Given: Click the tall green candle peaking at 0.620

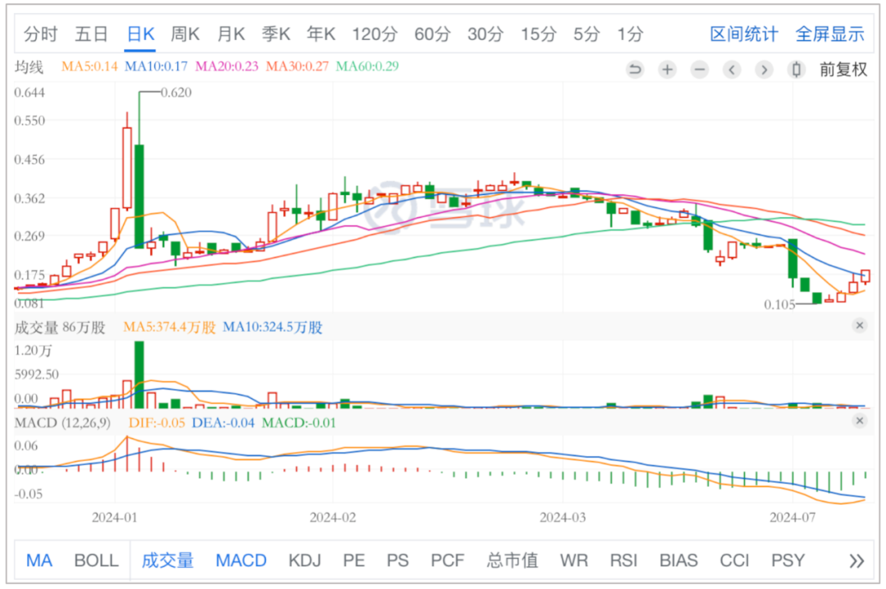Looking at the screenshot, I should tap(139, 195).
